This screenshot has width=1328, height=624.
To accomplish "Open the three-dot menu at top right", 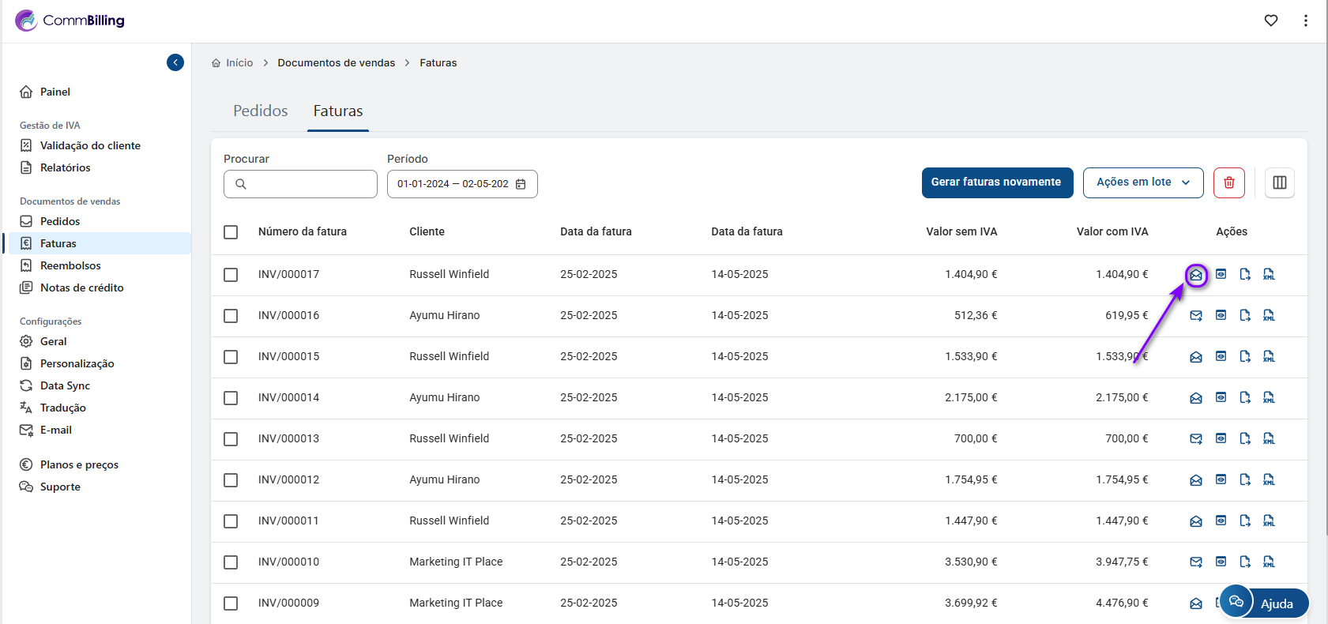I will click(x=1305, y=21).
